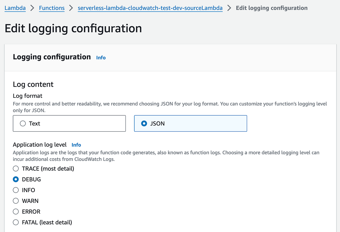The height and width of the screenshot is (232, 340).
Task: Select the WARN log level
Action: click(16, 201)
